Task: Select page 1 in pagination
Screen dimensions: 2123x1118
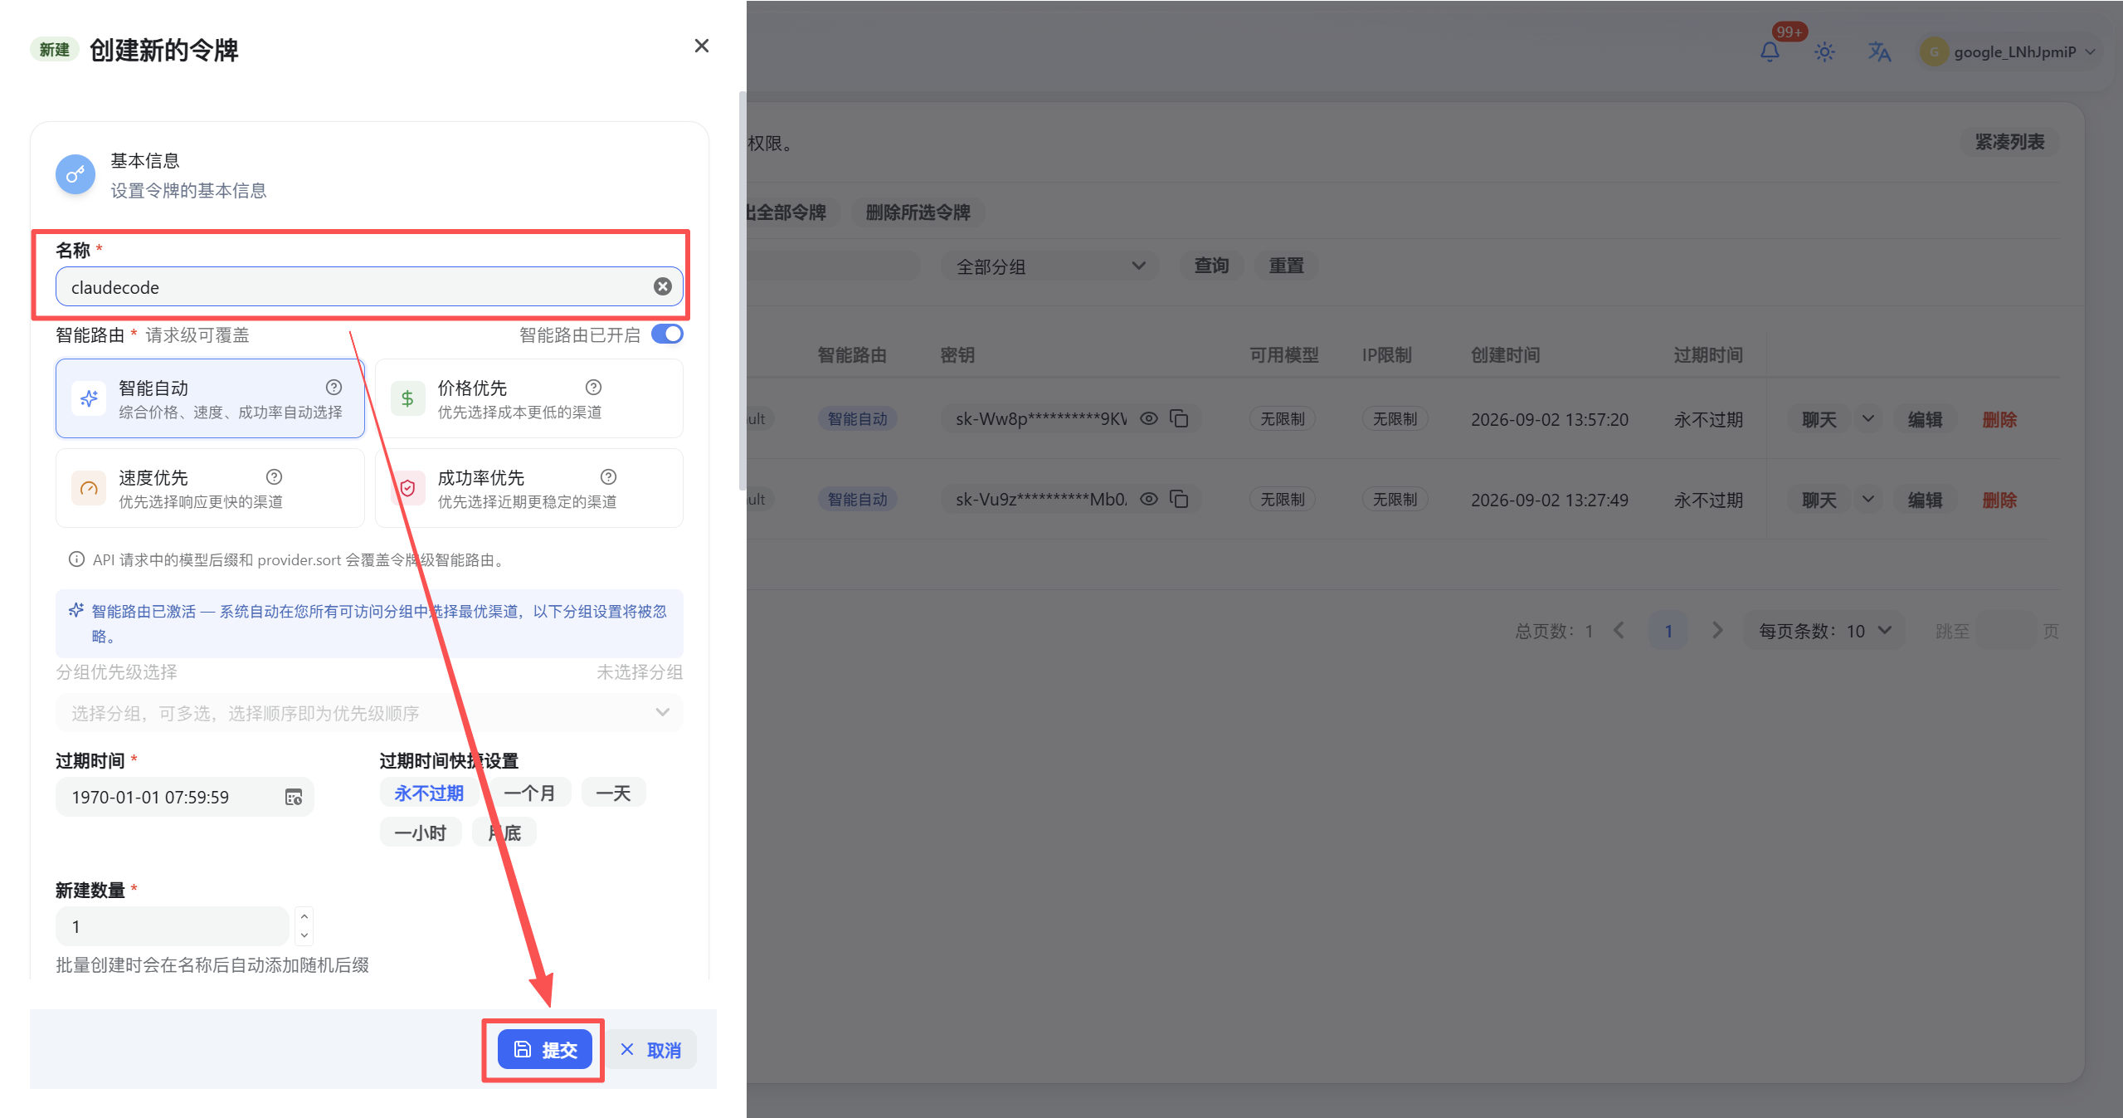Action: [1668, 631]
